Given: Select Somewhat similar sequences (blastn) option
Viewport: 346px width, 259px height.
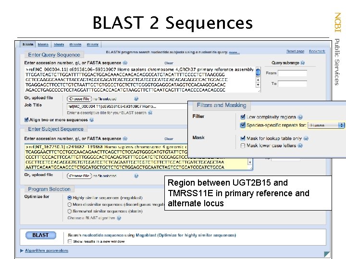Looking at the screenshot, I should (70, 211).
